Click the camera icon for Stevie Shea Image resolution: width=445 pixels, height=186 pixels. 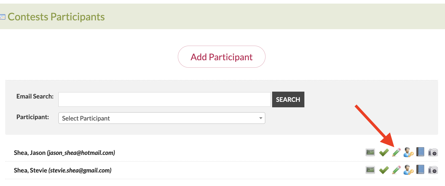coord(433,170)
